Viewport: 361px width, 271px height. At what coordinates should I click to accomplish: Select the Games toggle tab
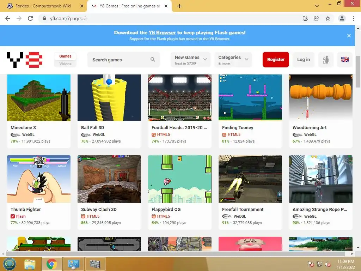65,56
